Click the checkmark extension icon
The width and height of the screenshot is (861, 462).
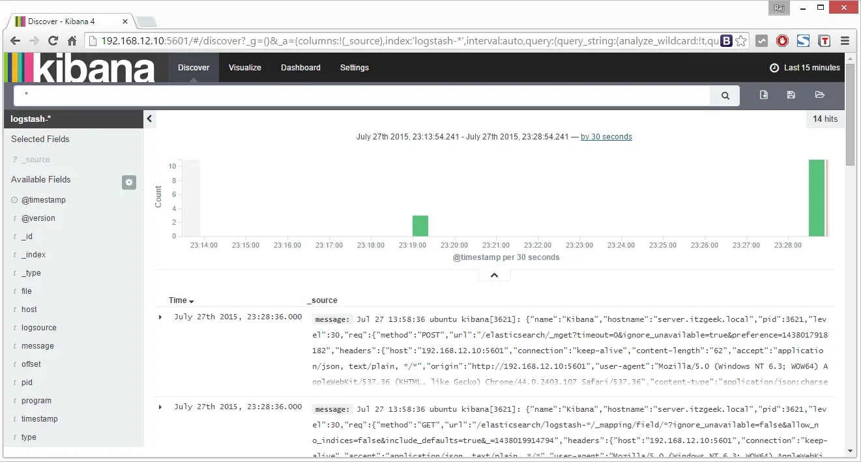(x=761, y=41)
